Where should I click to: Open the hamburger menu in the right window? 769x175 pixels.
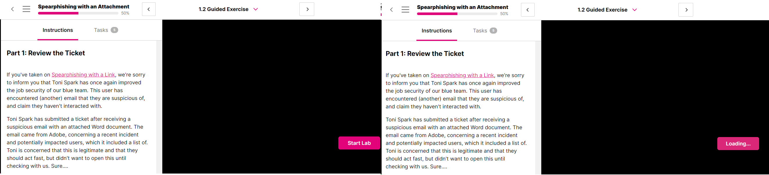405,10
